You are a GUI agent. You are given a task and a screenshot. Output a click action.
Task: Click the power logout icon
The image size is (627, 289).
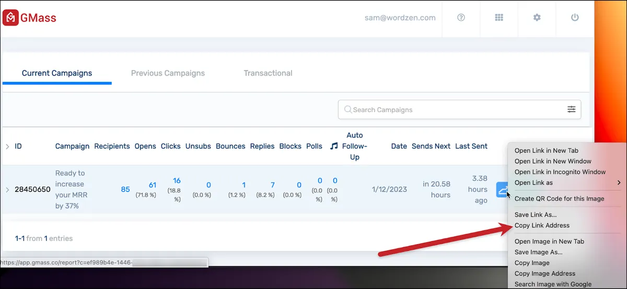click(x=575, y=17)
